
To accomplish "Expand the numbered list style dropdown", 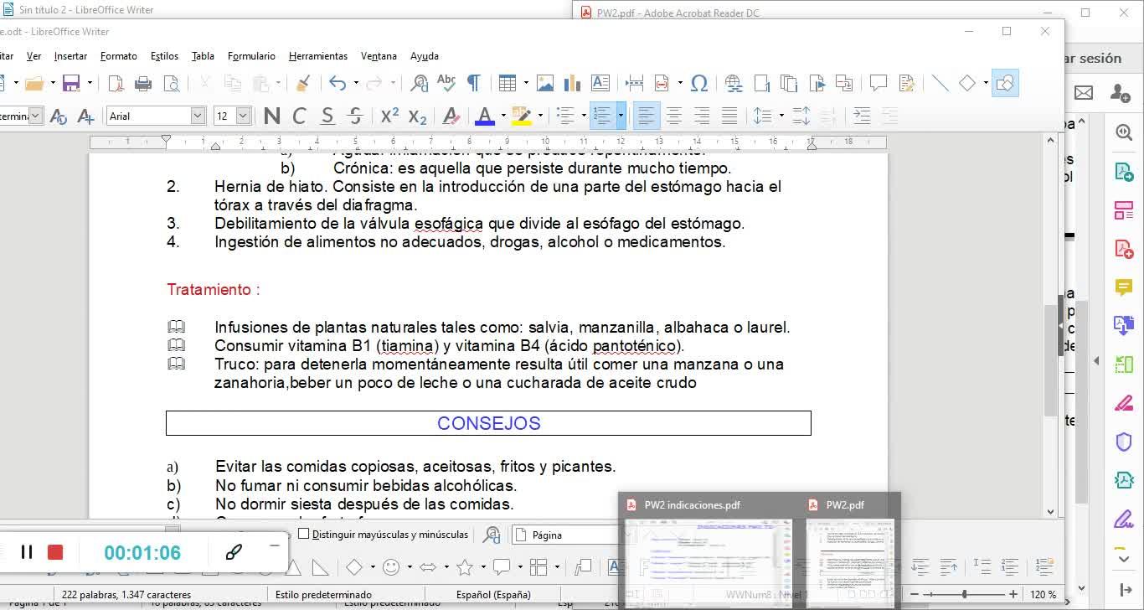I will click(x=621, y=116).
